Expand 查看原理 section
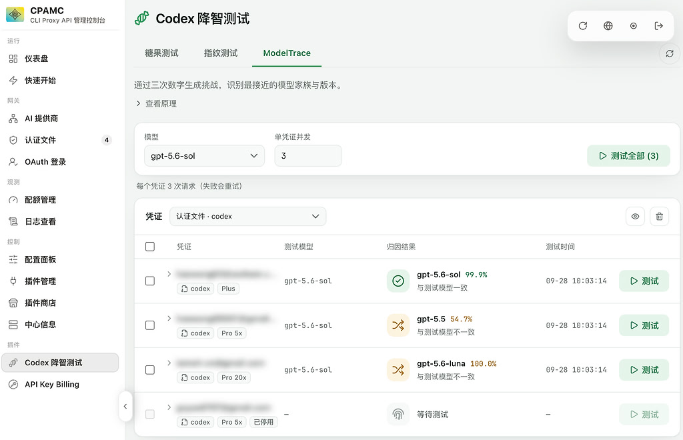This screenshot has height=440, width=683. 157,103
